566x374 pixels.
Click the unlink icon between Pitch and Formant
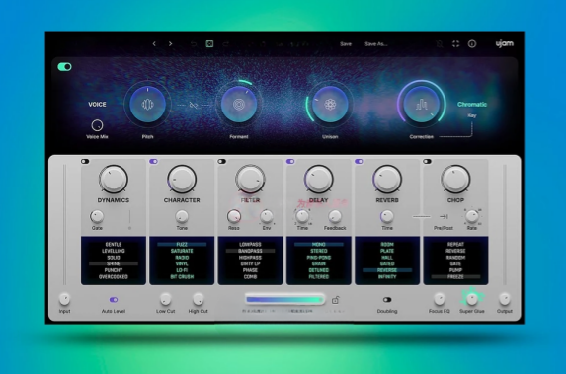click(194, 105)
